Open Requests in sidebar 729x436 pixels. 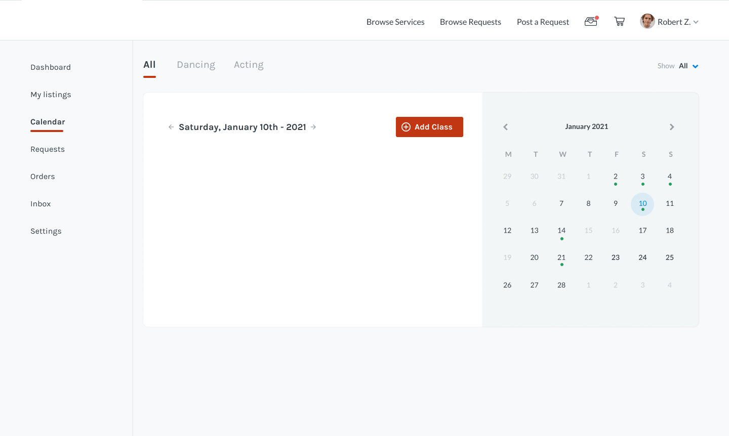[48, 149]
